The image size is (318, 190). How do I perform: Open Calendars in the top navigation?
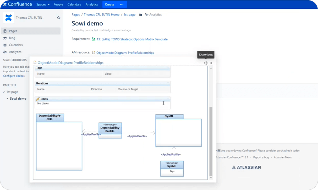[x=74, y=4]
